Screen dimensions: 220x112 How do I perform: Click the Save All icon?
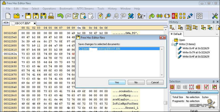point(43,16)
